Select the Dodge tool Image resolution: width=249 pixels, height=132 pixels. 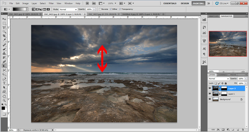(4, 74)
